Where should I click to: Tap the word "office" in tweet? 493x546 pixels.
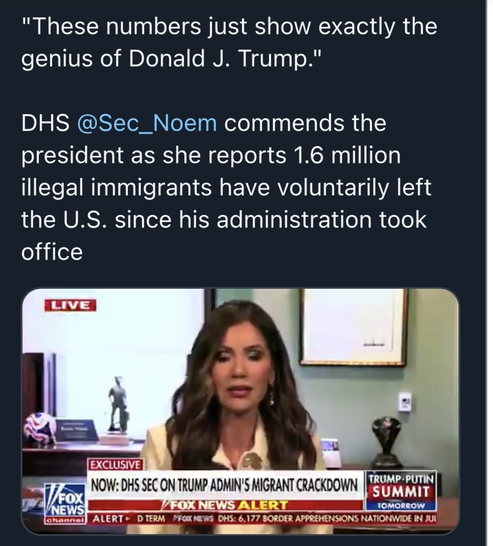[52, 252]
